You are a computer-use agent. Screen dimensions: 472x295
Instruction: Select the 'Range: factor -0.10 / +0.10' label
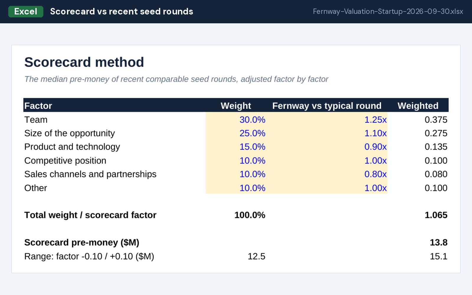(x=89, y=256)
